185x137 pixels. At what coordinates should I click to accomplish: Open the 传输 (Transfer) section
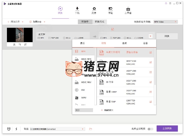coord(110,11)
